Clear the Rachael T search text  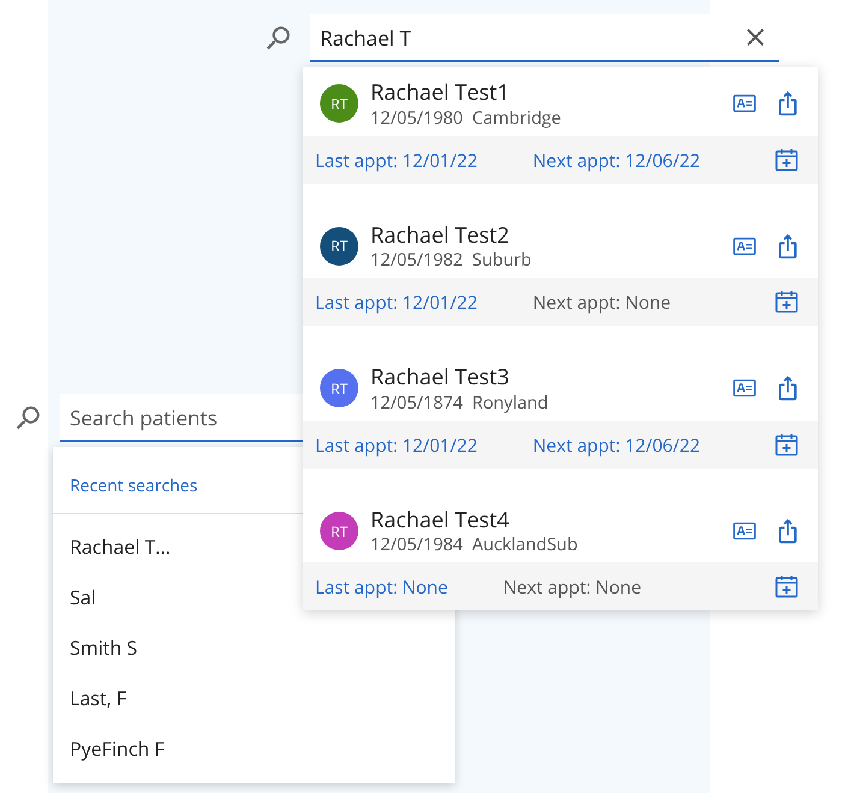pos(755,37)
